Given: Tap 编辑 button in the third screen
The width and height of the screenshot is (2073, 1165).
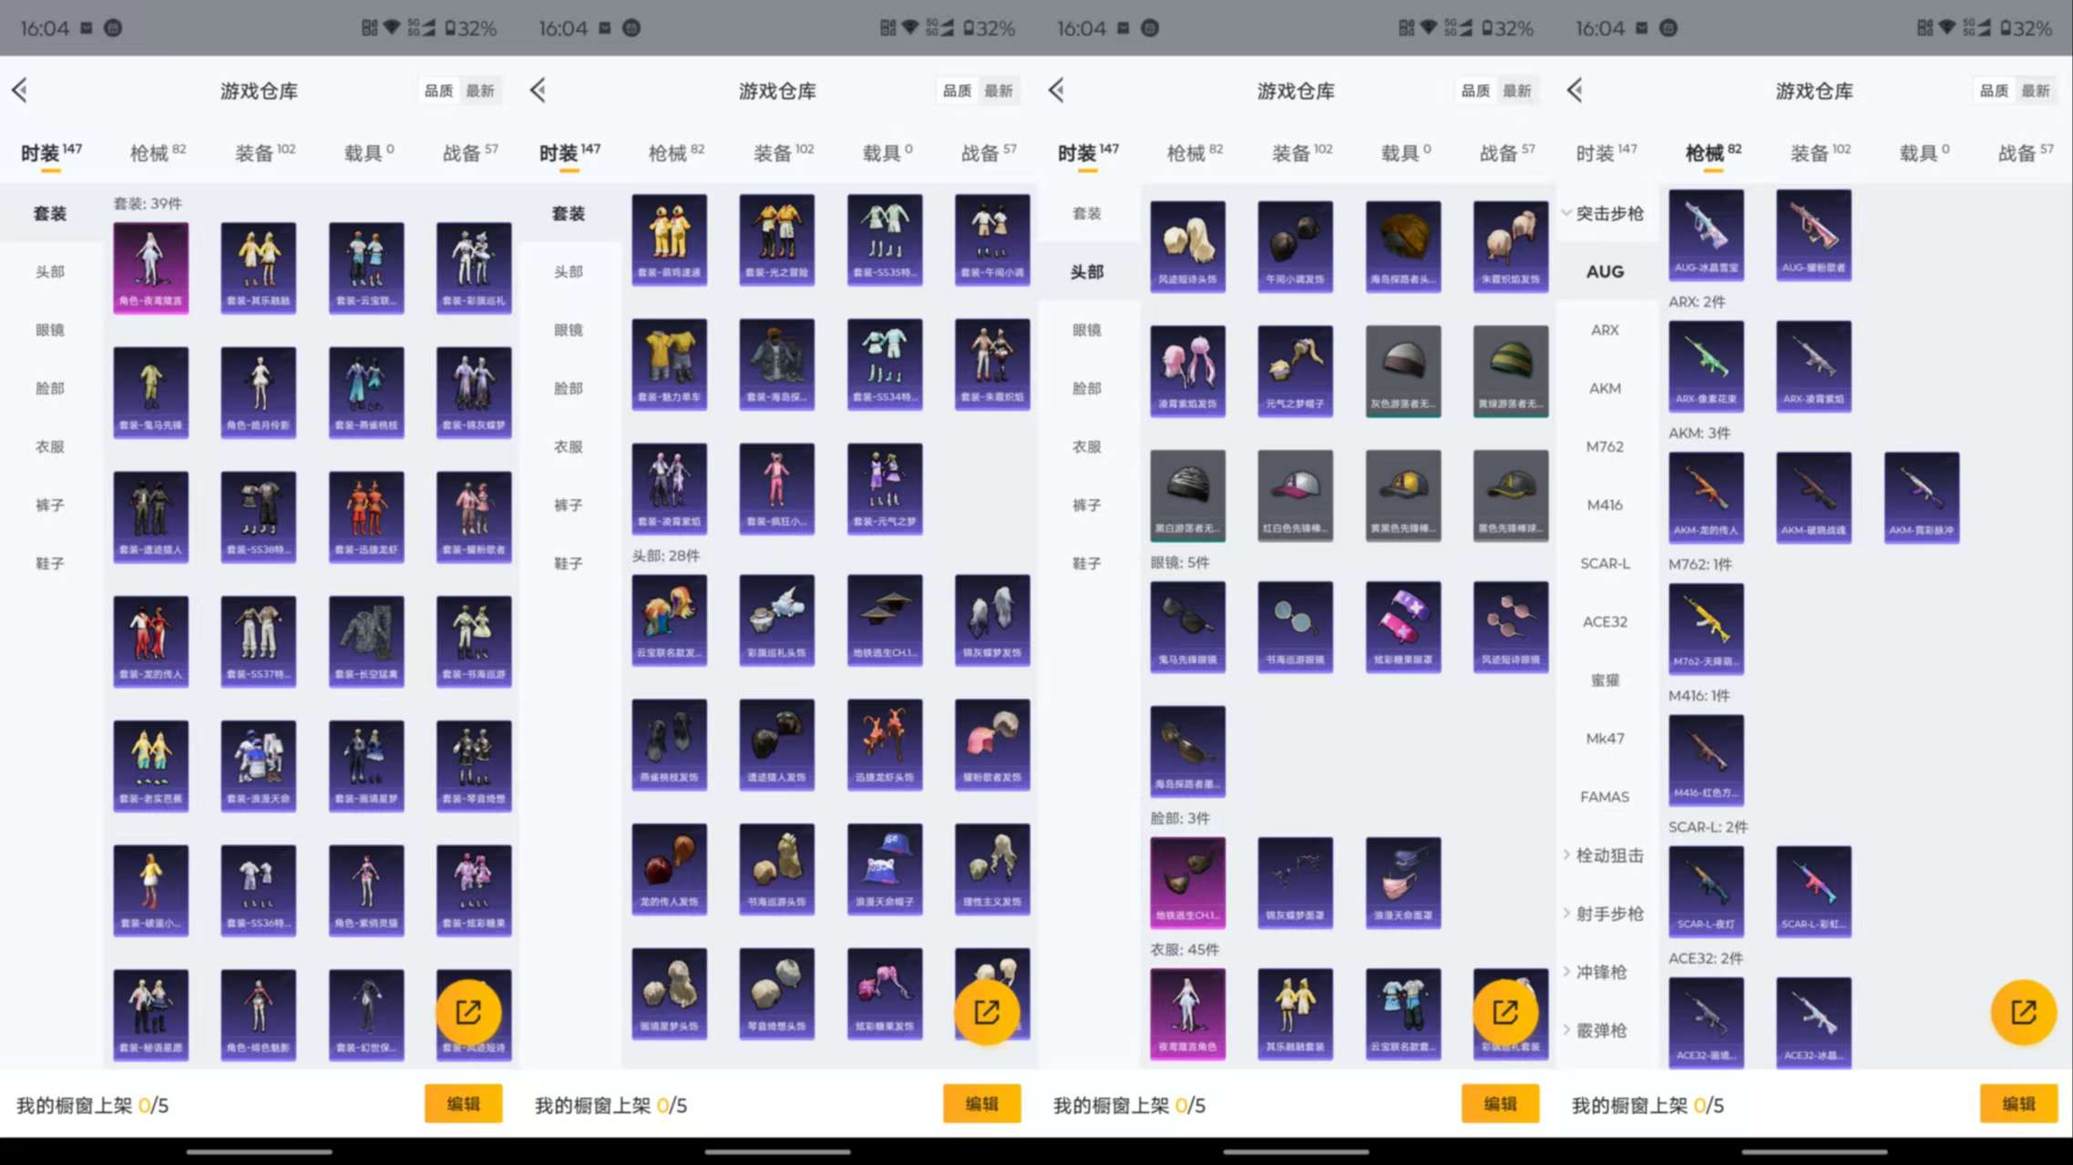Looking at the screenshot, I should click(1500, 1104).
